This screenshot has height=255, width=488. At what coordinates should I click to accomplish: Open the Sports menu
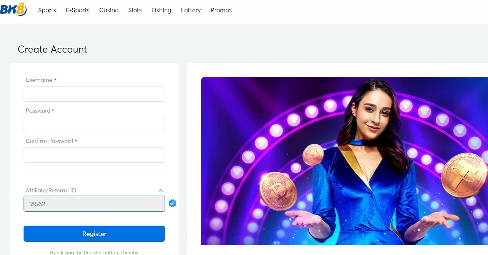click(47, 10)
